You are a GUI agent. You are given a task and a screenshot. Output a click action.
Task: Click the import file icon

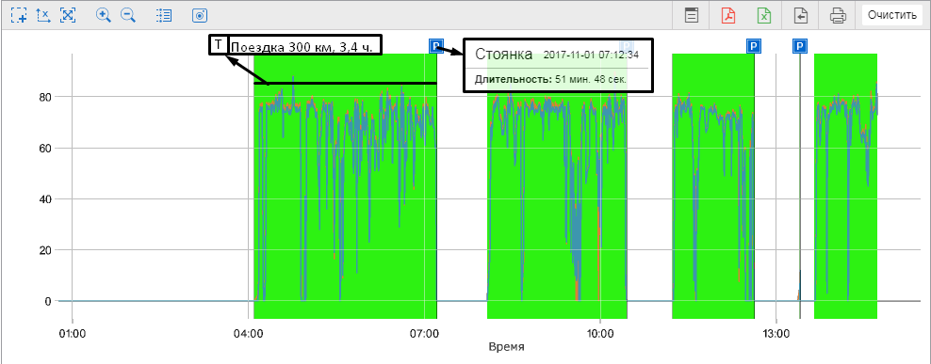[801, 15]
